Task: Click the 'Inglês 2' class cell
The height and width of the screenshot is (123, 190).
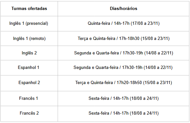Action: pos(29,53)
